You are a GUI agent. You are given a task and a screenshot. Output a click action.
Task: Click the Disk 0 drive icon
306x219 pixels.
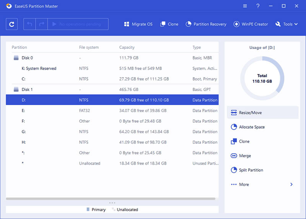(x=16, y=58)
